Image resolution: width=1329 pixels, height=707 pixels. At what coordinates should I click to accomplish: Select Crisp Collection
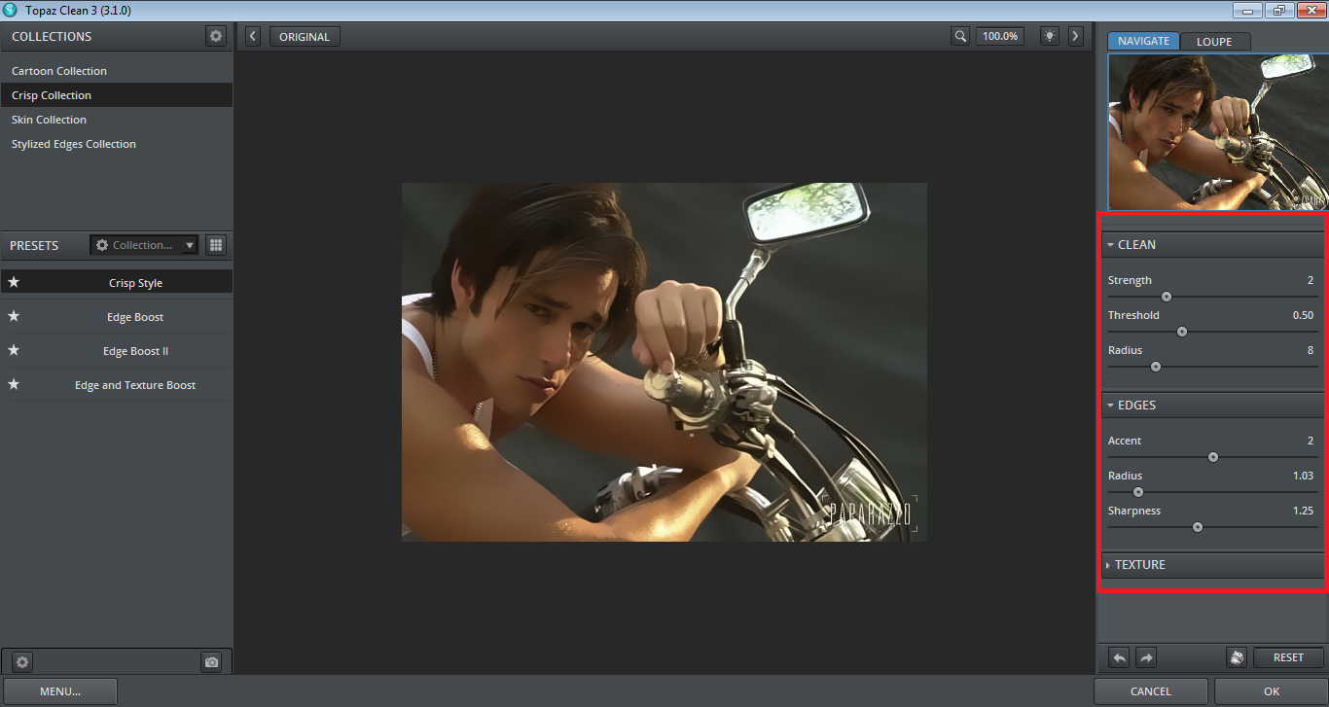pyautogui.click(x=116, y=95)
